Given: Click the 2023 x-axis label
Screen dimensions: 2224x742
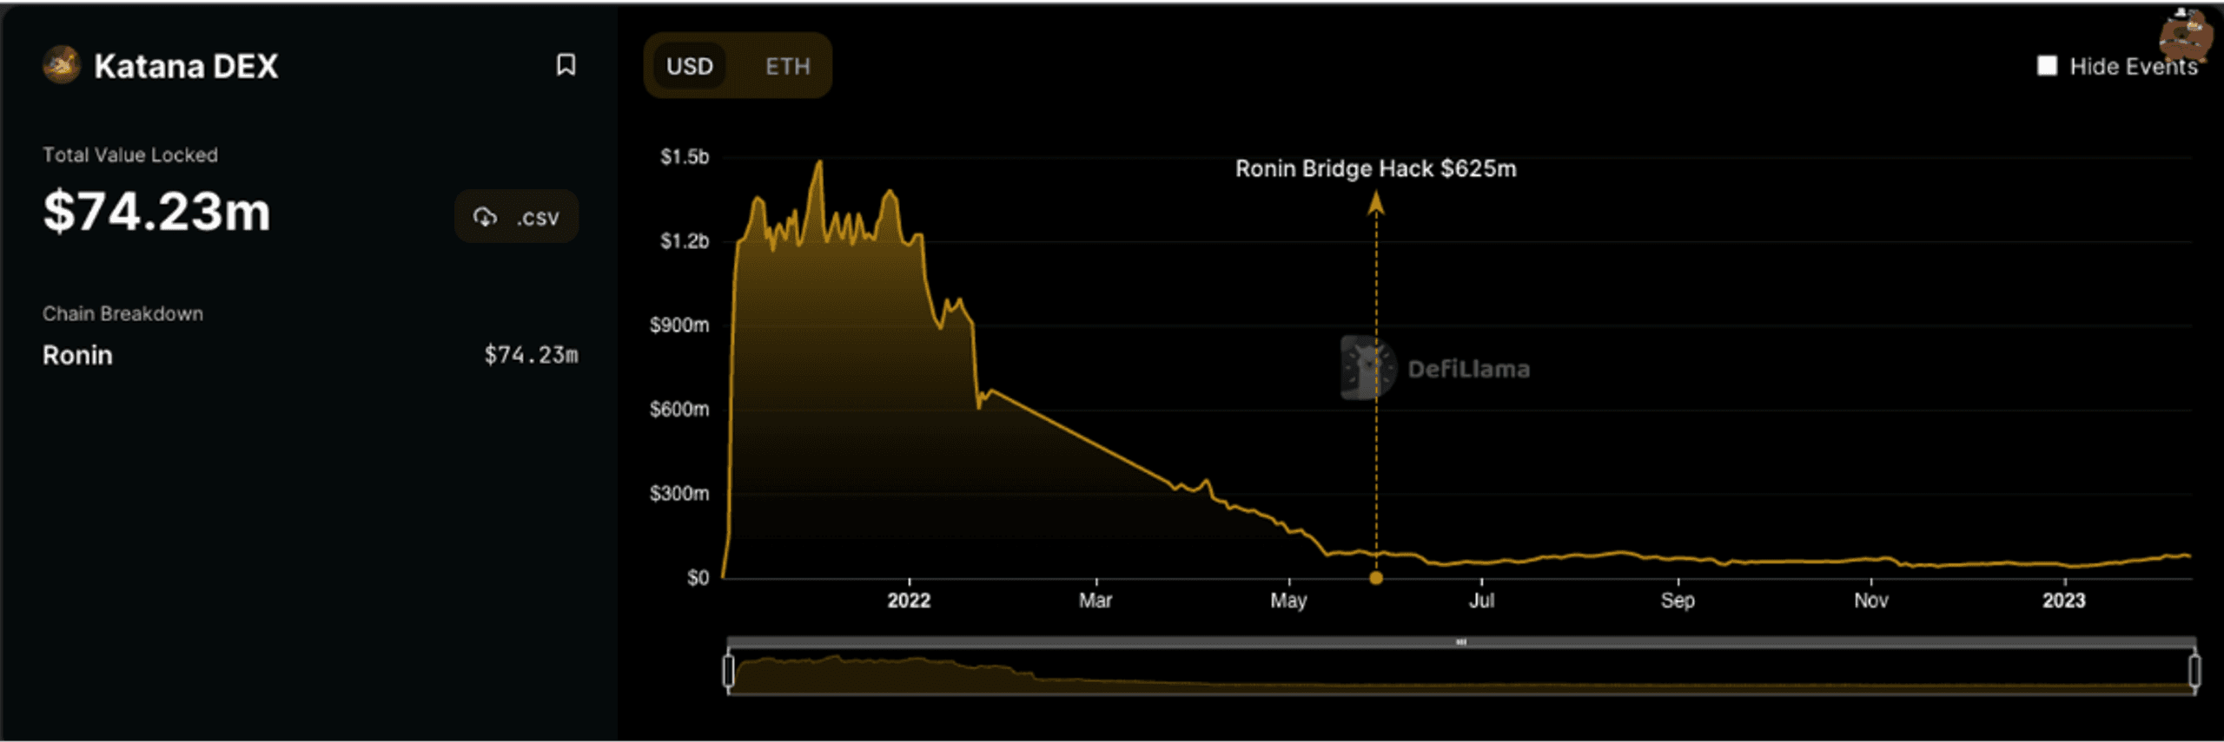Looking at the screenshot, I should coord(2064,601).
